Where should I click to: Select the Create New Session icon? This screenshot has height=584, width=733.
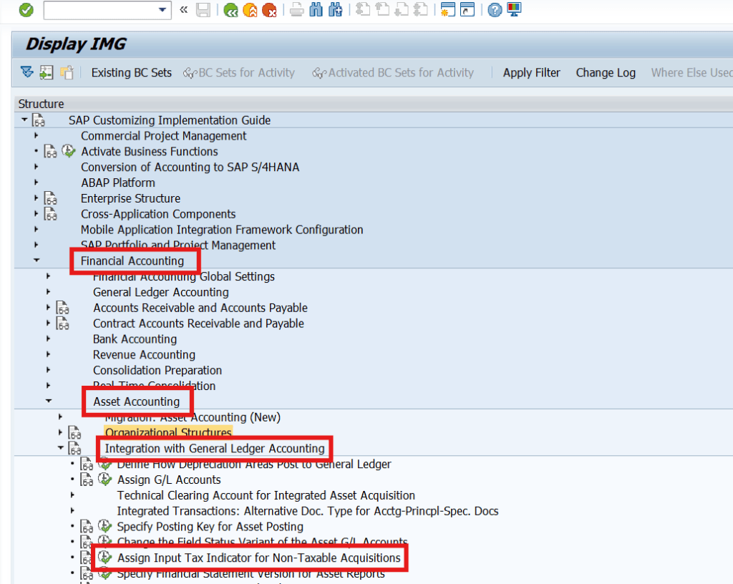pyautogui.click(x=447, y=11)
